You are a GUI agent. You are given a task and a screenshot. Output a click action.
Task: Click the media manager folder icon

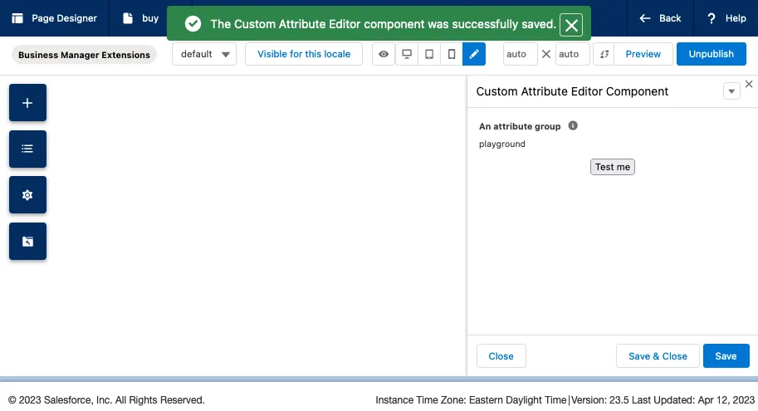pyautogui.click(x=27, y=242)
